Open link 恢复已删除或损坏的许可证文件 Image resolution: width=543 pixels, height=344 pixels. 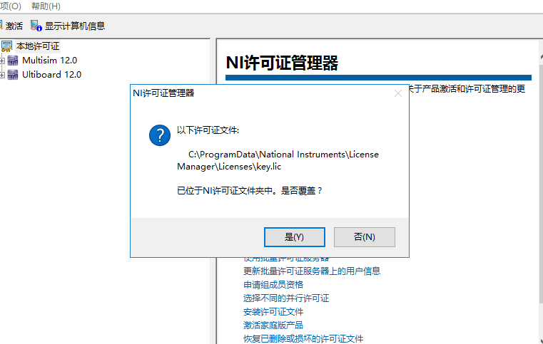(303, 339)
